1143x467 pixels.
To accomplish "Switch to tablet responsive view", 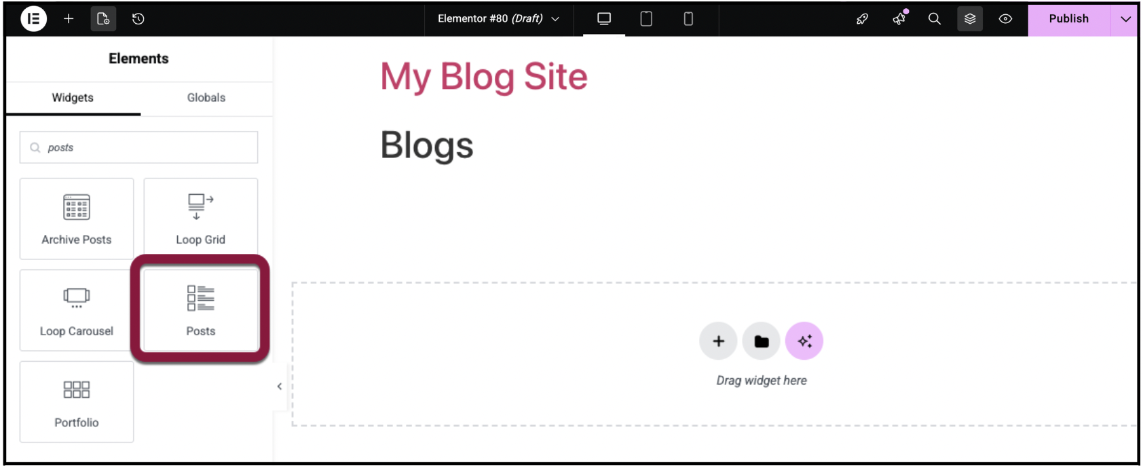I will point(646,19).
